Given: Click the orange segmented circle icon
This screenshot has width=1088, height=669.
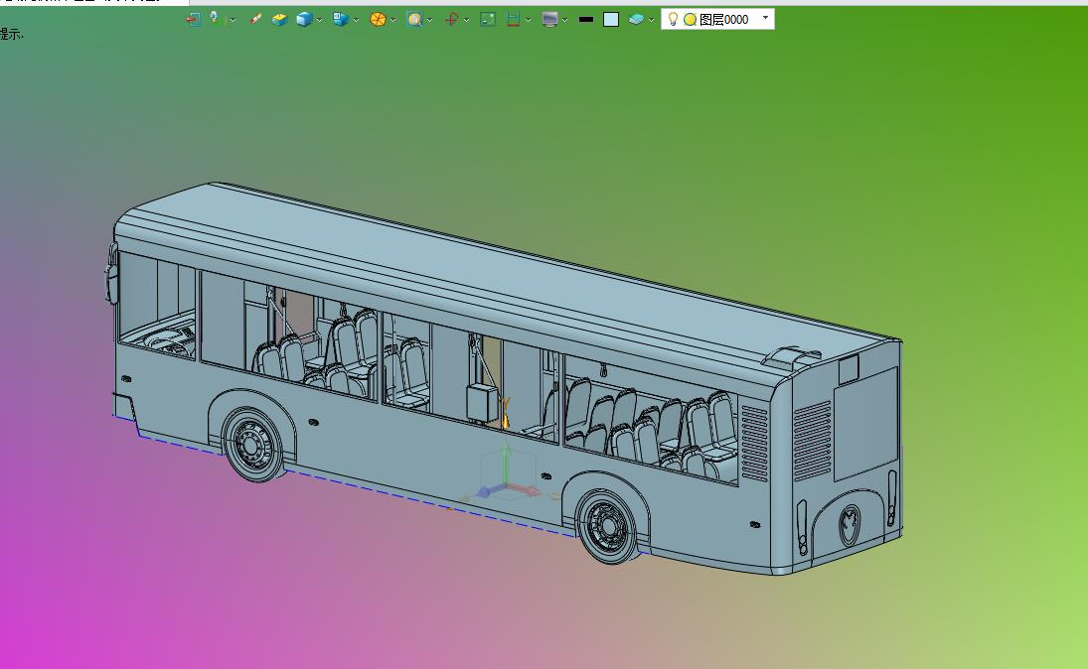Looking at the screenshot, I should 378,19.
